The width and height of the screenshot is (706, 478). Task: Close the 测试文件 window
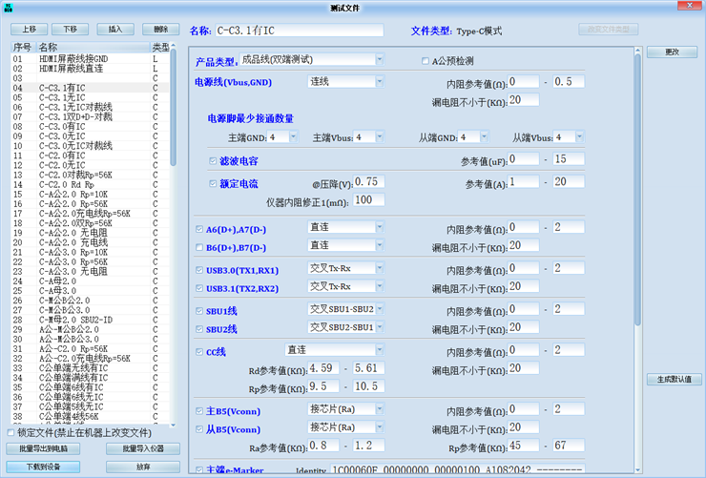pos(692,8)
